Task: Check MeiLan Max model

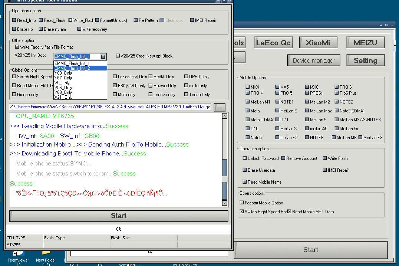Action: pyautogui.click(x=307, y=111)
